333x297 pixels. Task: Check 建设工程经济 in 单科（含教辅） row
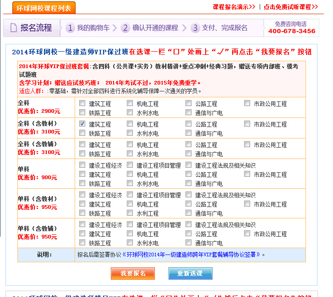pos(82,224)
